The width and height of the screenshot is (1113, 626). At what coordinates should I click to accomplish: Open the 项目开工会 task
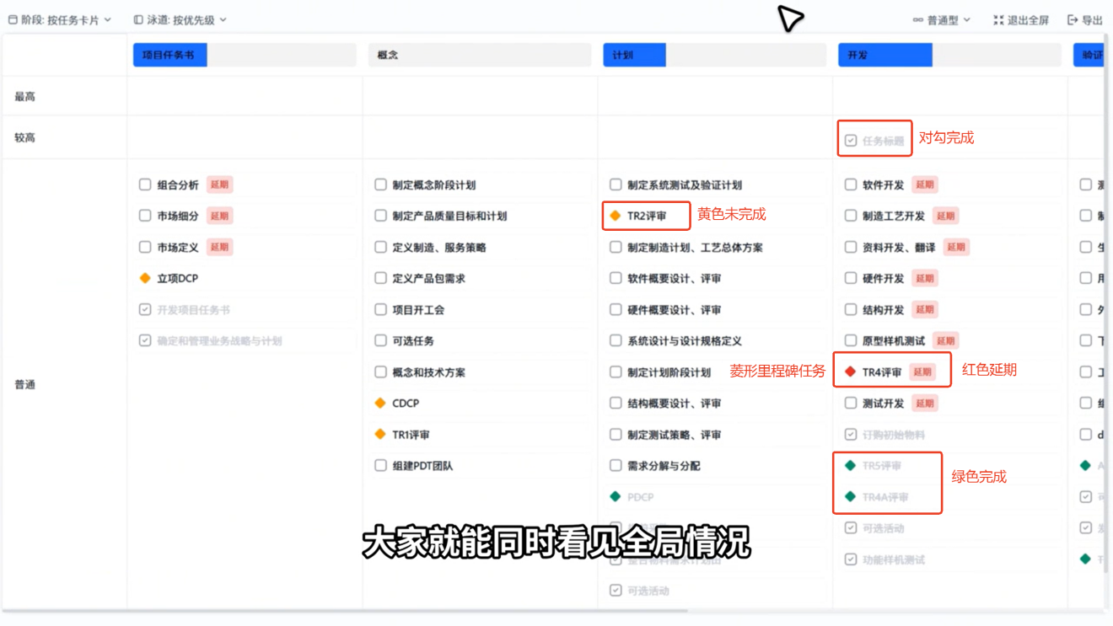(x=418, y=309)
